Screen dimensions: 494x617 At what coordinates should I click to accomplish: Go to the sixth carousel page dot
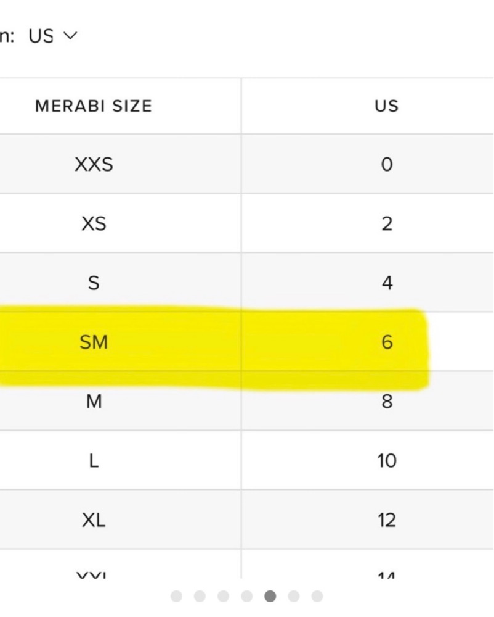tap(294, 596)
